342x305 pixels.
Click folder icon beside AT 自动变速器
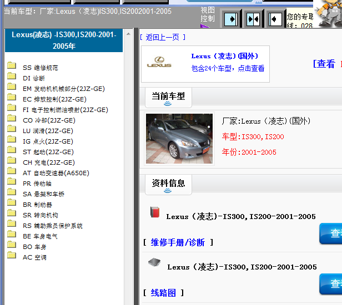coord(12,171)
